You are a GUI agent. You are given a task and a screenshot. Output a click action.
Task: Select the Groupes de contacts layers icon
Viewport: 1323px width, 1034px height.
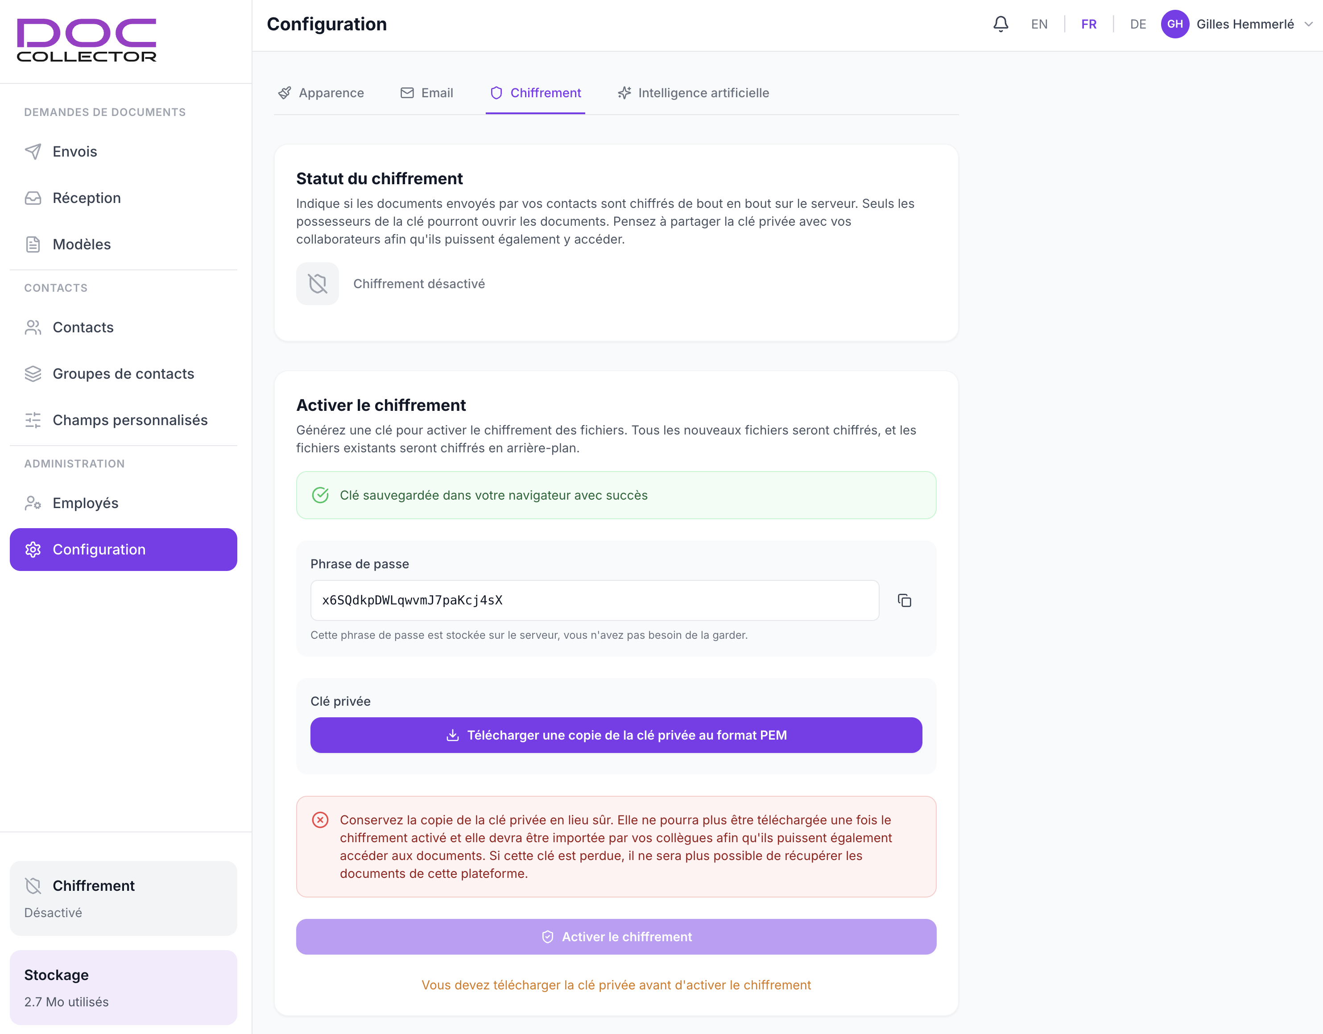point(33,374)
